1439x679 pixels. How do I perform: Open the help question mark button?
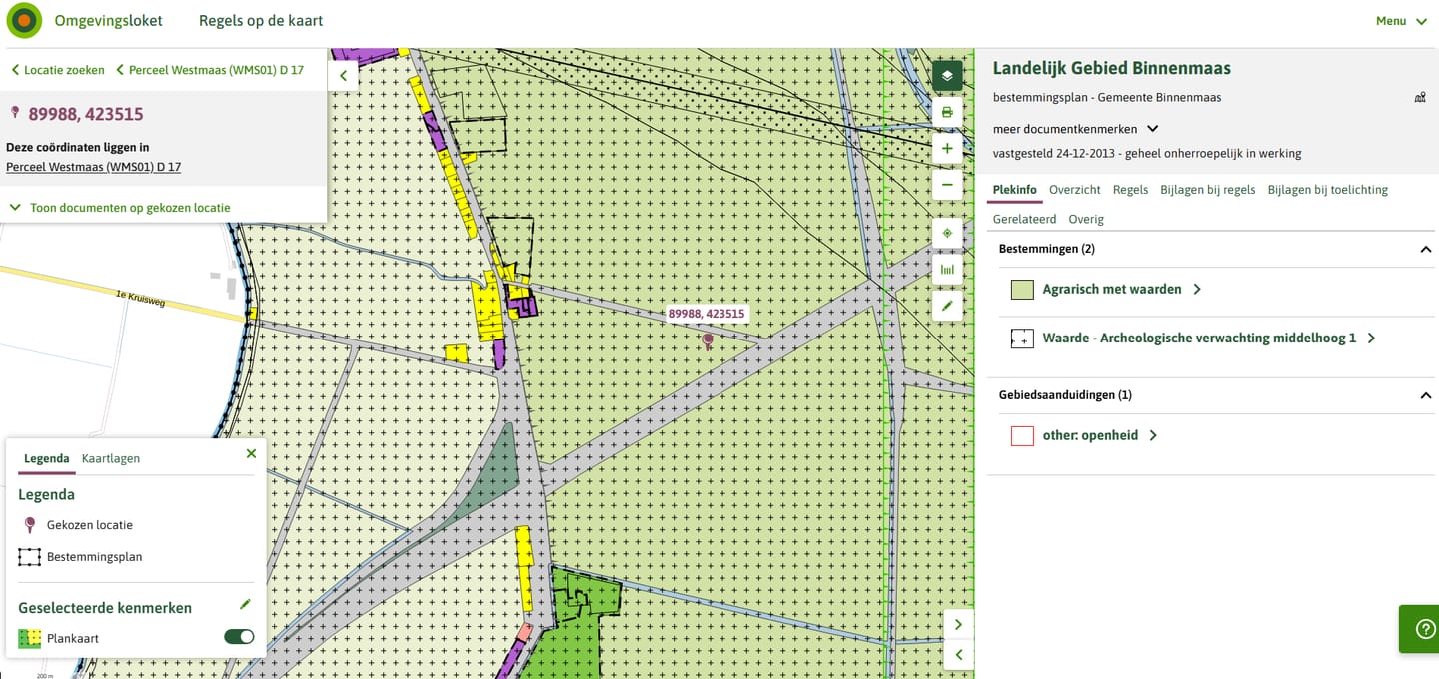pos(1419,629)
